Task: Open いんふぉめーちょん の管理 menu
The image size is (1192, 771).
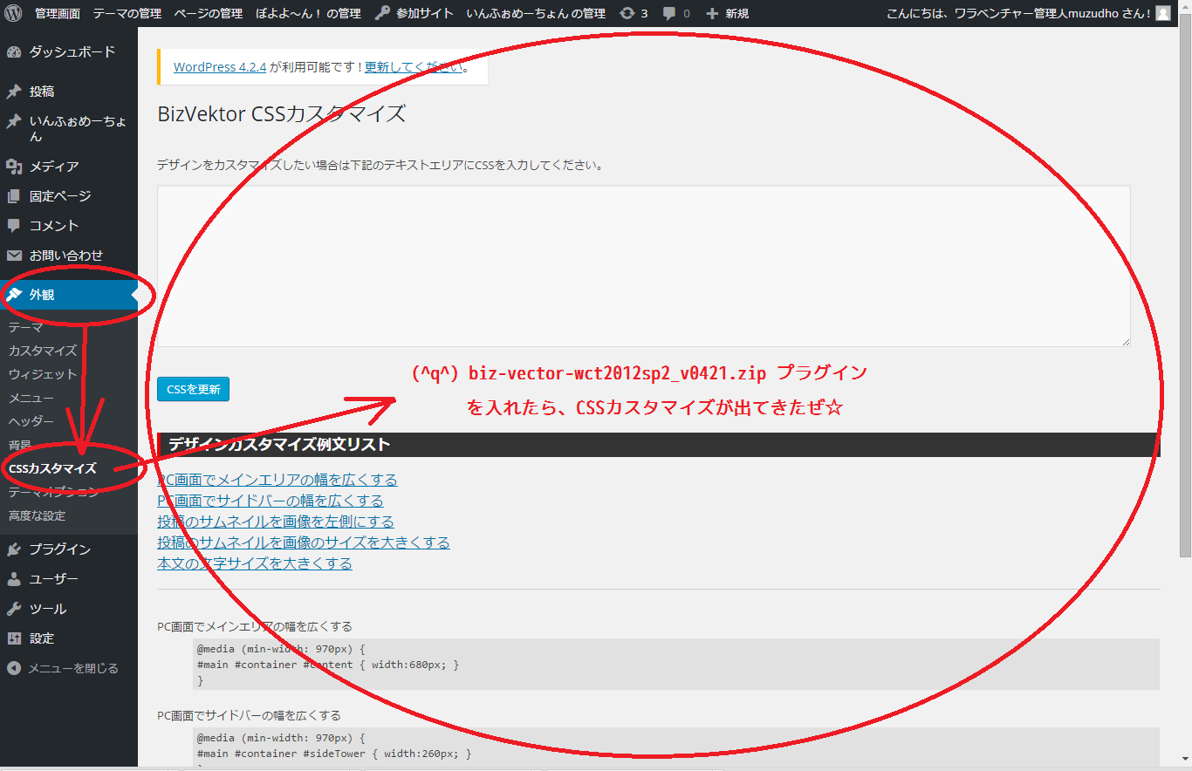Action: [x=536, y=13]
